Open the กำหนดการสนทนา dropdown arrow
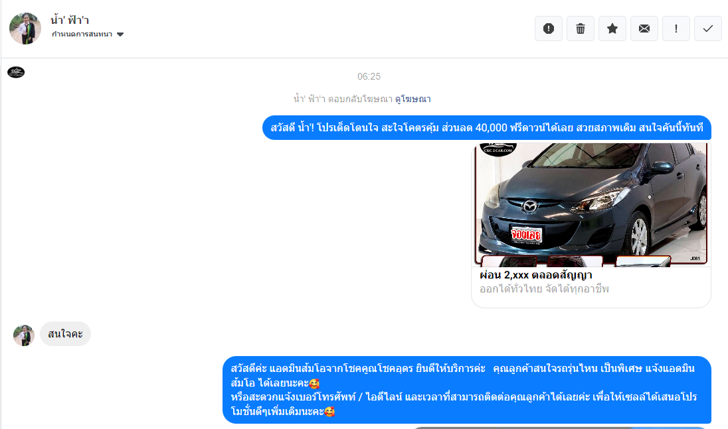Image resolution: width=728 pixels, height=429 pixels. tap(120, 34)
